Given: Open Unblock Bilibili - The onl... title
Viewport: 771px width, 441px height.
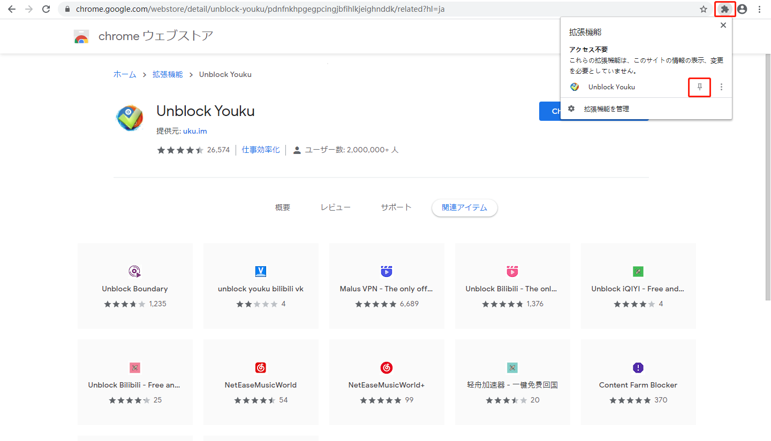Looking at the screenshot, I should coord(512,289).
